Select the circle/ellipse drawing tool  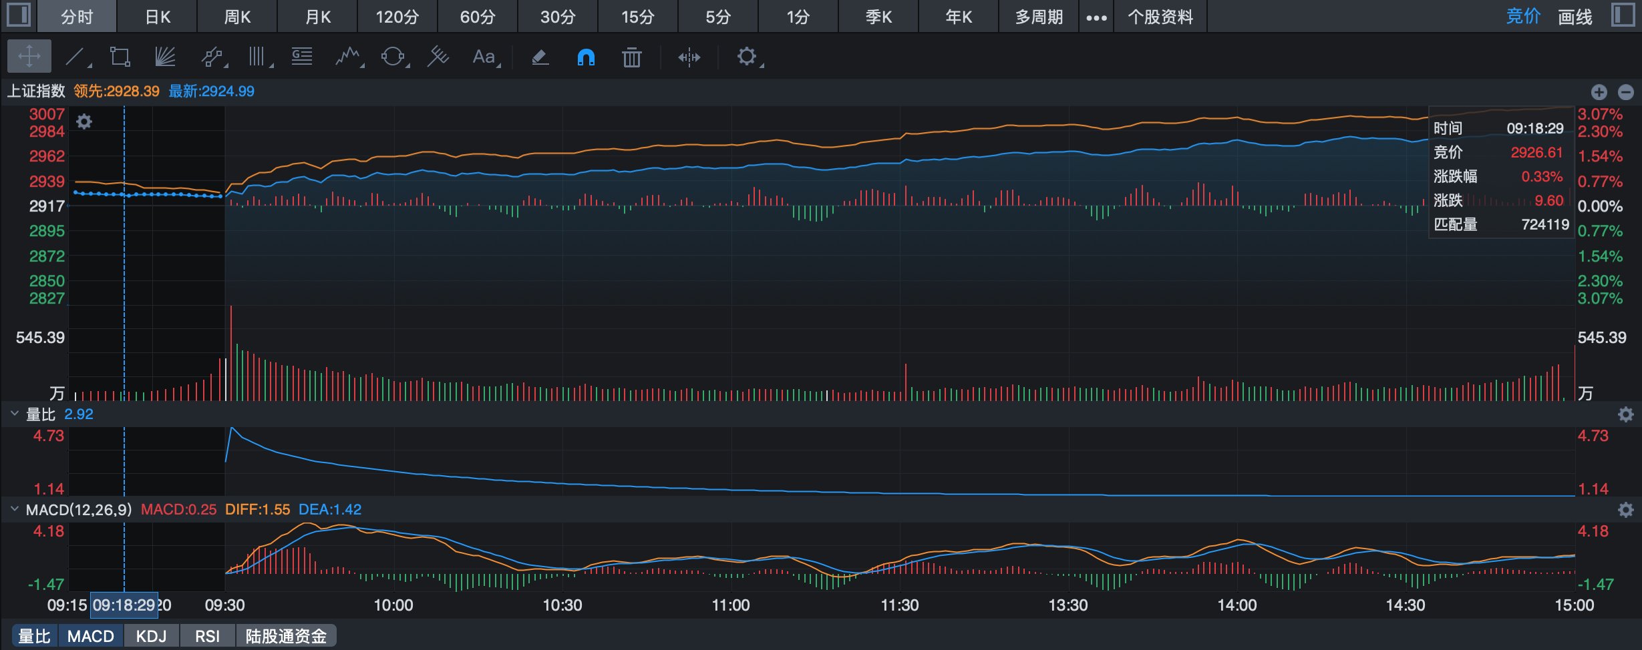(392, 57)
